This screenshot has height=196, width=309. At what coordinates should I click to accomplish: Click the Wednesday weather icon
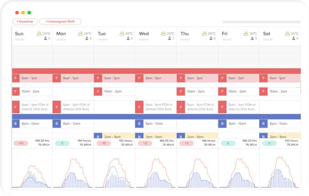(x=163, y=34)
